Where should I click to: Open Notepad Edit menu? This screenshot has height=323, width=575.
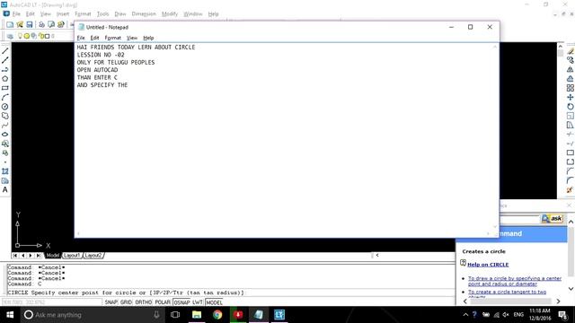pyautogui.click(x=94, y=38)
